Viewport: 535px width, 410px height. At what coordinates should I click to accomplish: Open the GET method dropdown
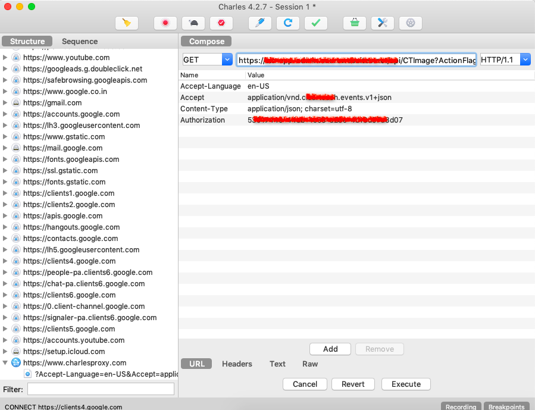226,60
